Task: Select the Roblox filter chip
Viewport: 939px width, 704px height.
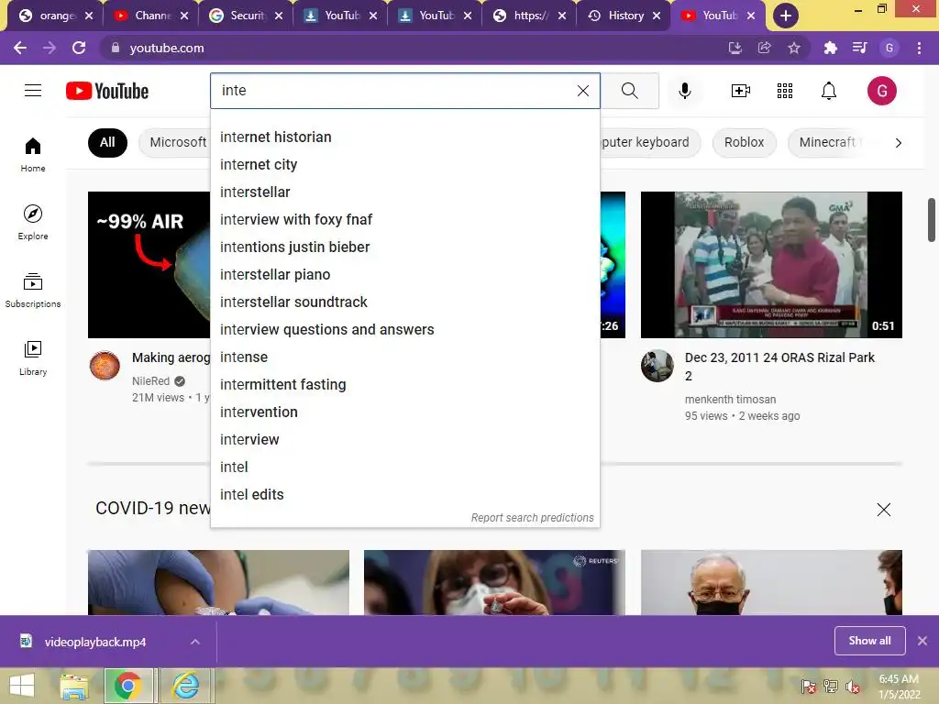Action: point(744,142)
